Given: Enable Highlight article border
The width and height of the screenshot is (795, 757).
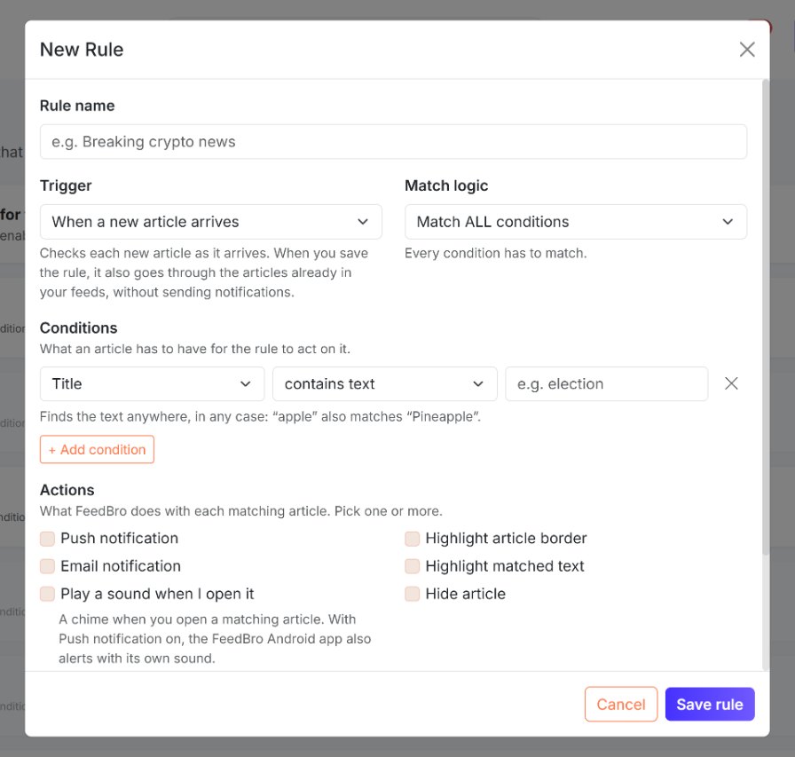Looking at the screenshot, I should [413, 539].
